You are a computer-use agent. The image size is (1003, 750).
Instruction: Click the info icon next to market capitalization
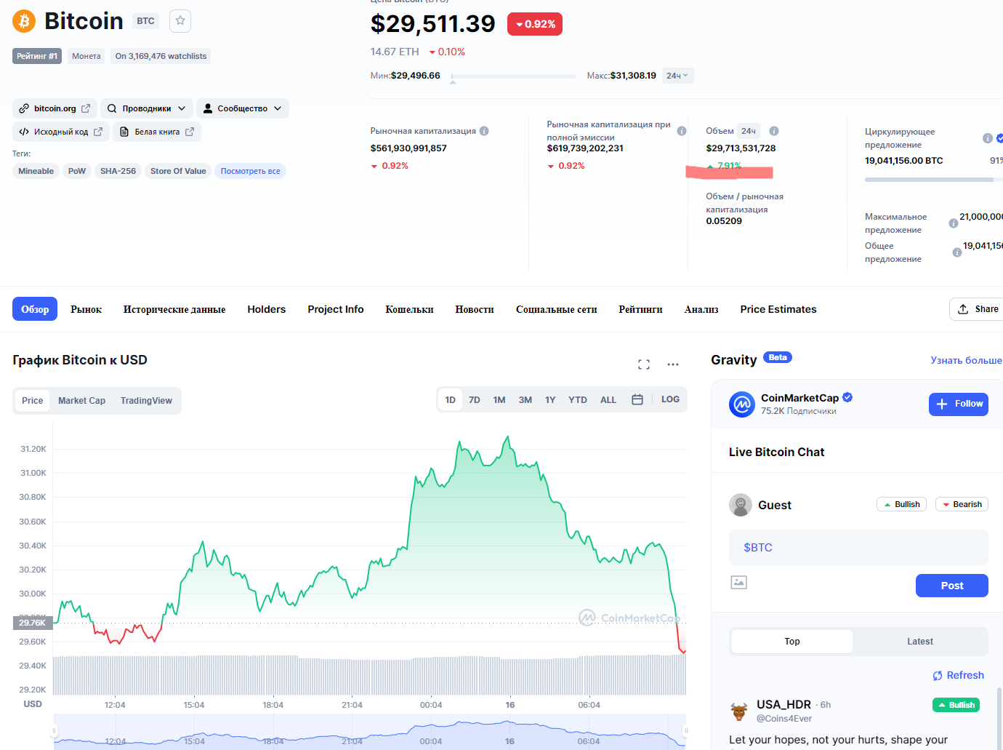point(484,131)
